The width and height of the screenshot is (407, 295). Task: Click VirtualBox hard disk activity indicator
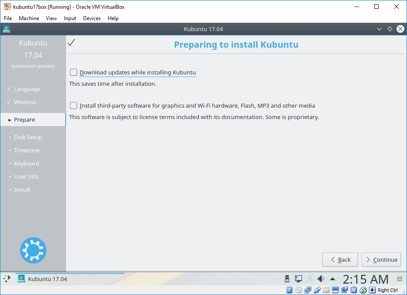289,290
